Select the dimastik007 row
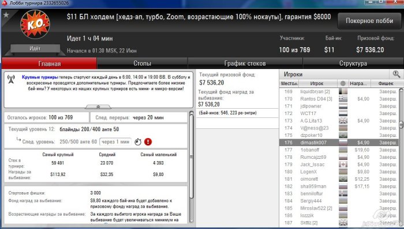The image size is (404, 229). pos(339,143)
